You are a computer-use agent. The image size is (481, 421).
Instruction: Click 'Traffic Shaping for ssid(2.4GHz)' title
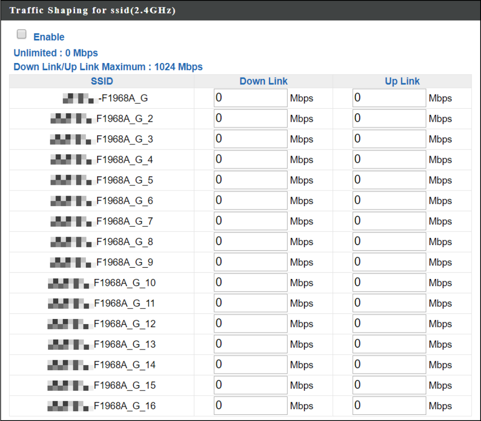pyautogui.click(x=93, y=10)
